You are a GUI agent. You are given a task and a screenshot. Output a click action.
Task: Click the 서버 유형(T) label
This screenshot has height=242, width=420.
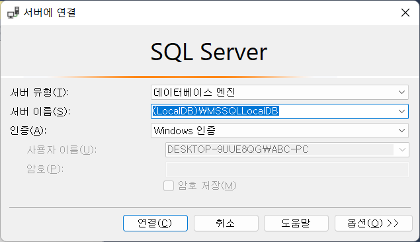point(40,93)
